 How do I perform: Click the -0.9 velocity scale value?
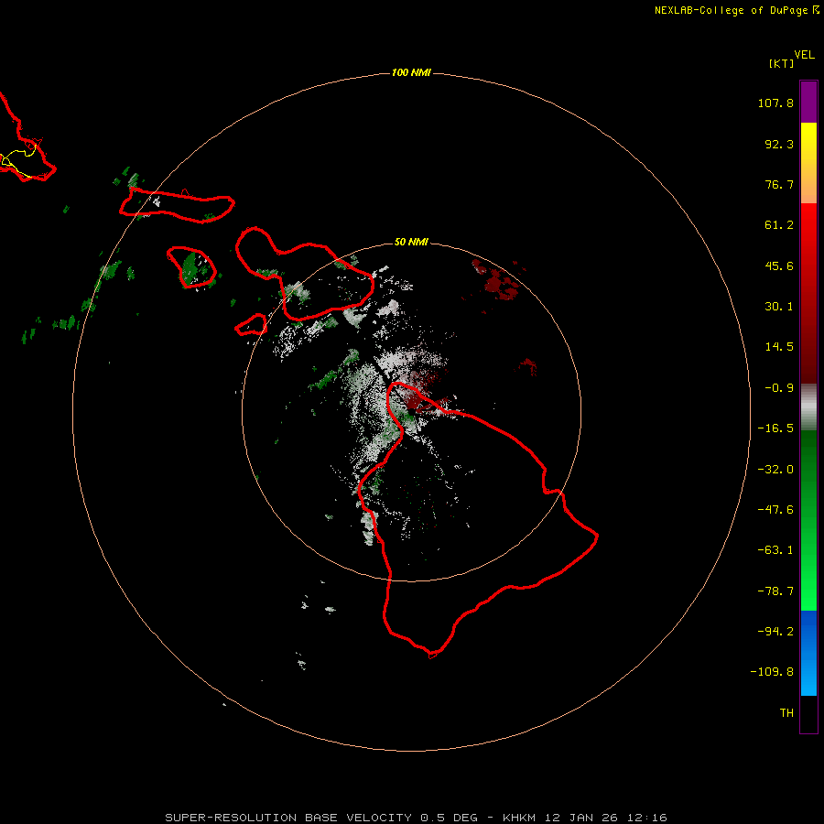pyautogui.click(x=779, y=388)
